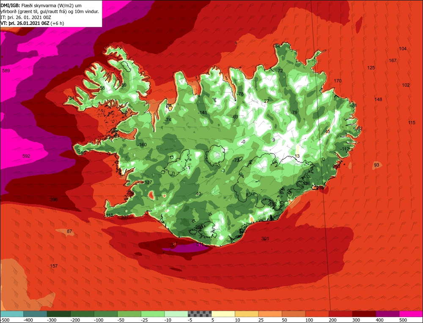Click the '93' value in the orange patch
This screenshot has height=323, width=423.
(376, 165)
